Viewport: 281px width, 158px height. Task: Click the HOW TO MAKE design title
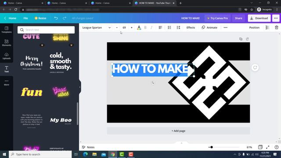point(190,18)
